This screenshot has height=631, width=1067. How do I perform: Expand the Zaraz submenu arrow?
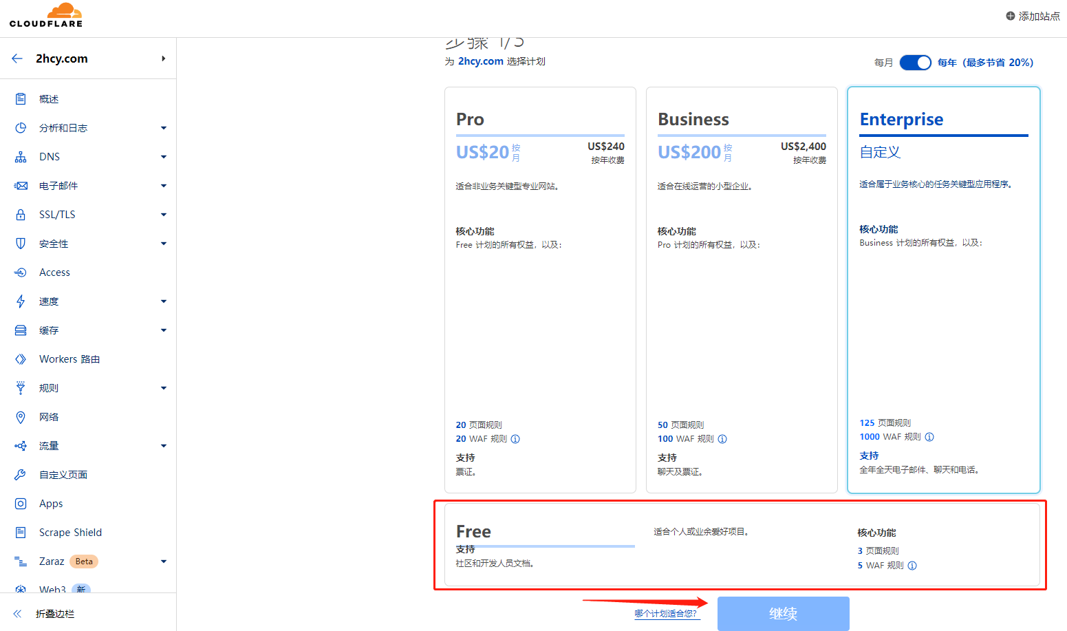(164, 562)
